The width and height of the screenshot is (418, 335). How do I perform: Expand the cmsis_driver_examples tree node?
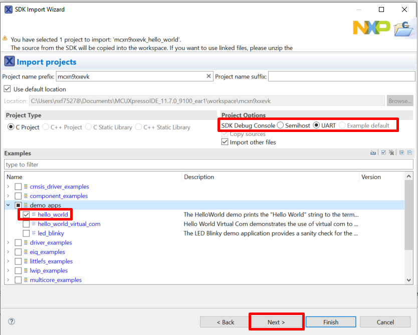8,187
